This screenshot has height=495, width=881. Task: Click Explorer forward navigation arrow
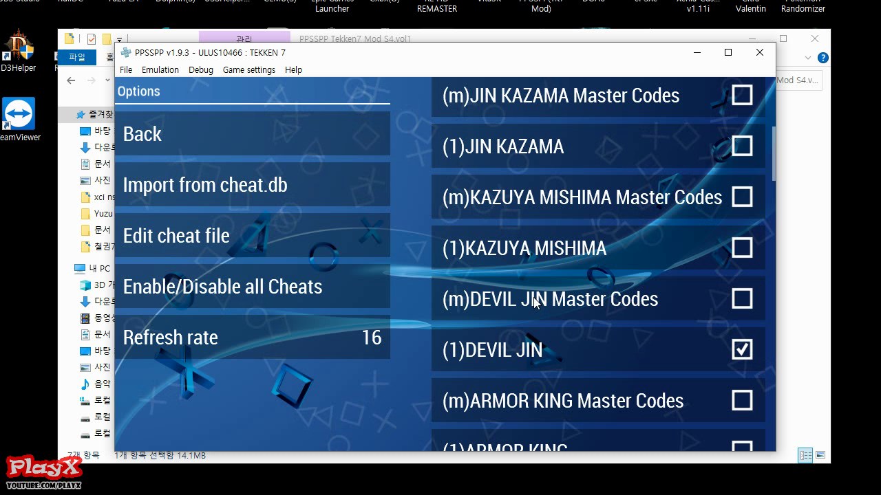point(93,80)
